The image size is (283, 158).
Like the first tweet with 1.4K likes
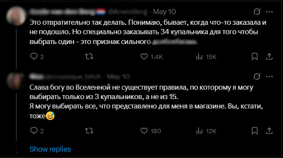144,56
